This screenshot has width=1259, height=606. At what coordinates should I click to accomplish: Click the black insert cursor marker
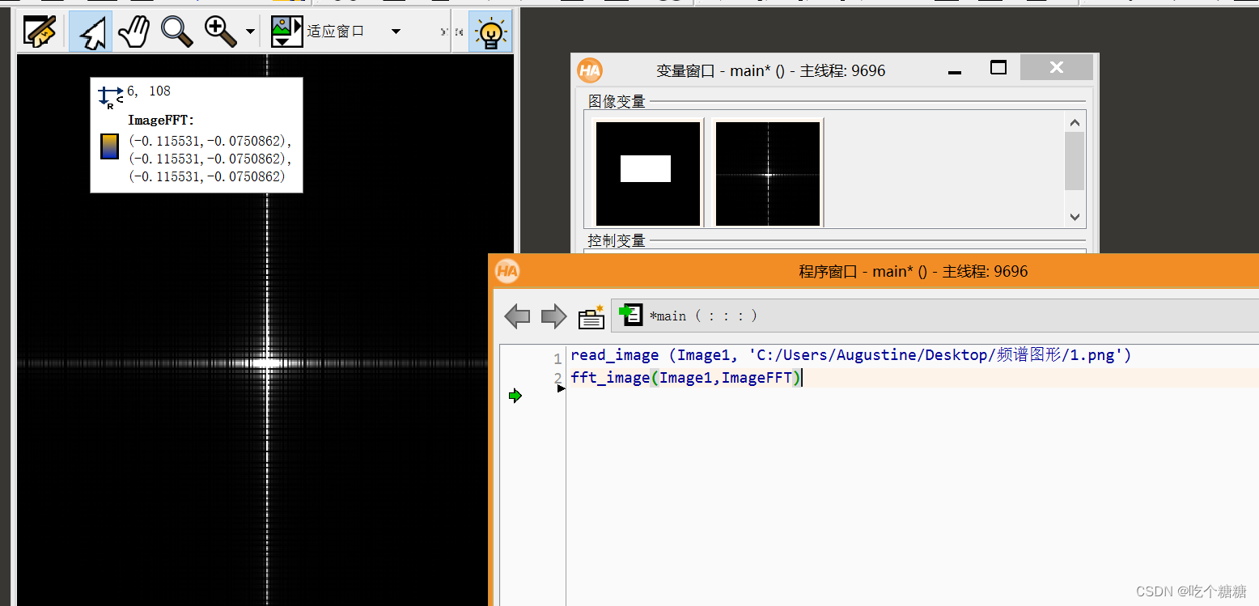[x=562, y=389]
